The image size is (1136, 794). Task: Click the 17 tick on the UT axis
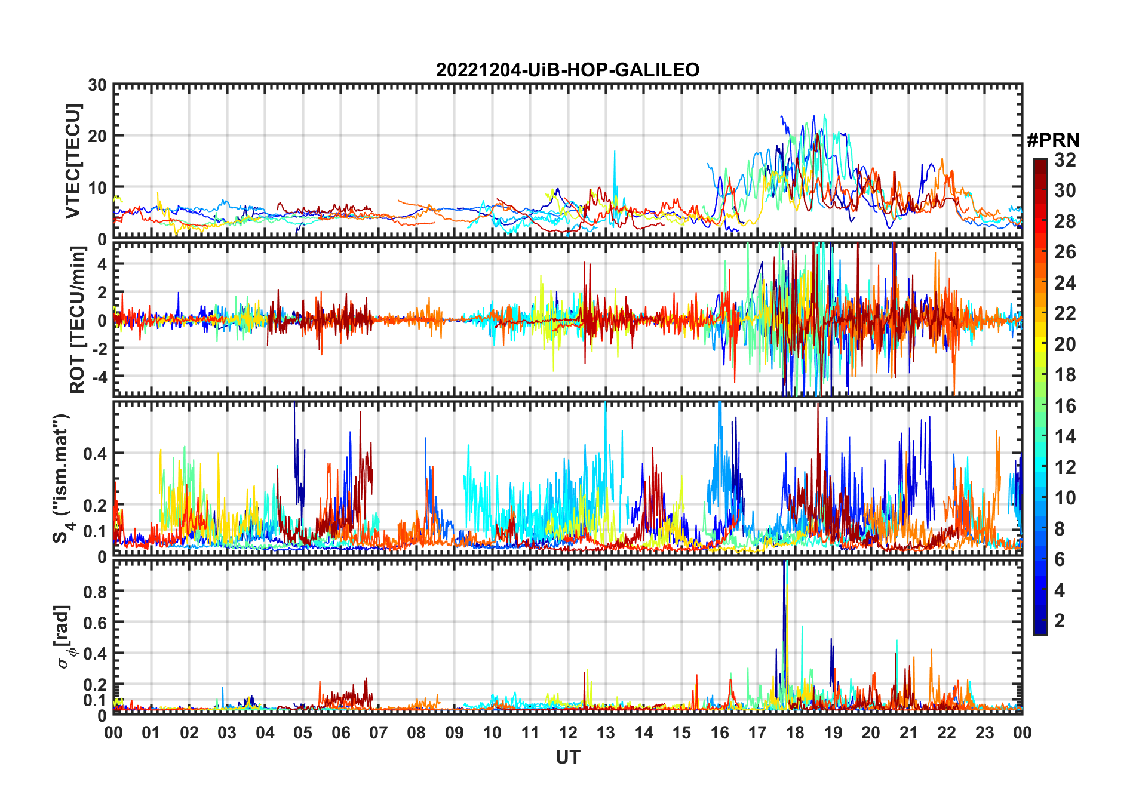(x=757, y=733)
